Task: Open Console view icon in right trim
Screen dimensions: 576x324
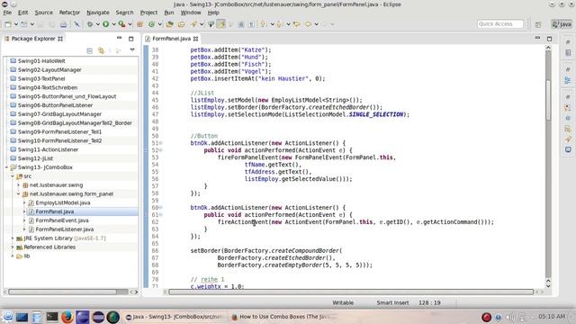Action: [x=568, y=149]
